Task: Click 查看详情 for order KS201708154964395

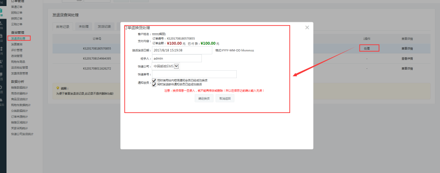Action: click(x=407, y=59)
